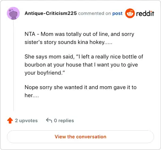Screen dimensions: 161x150
Task: Click the bourbon quote paragraph
Action: point(84,65)
